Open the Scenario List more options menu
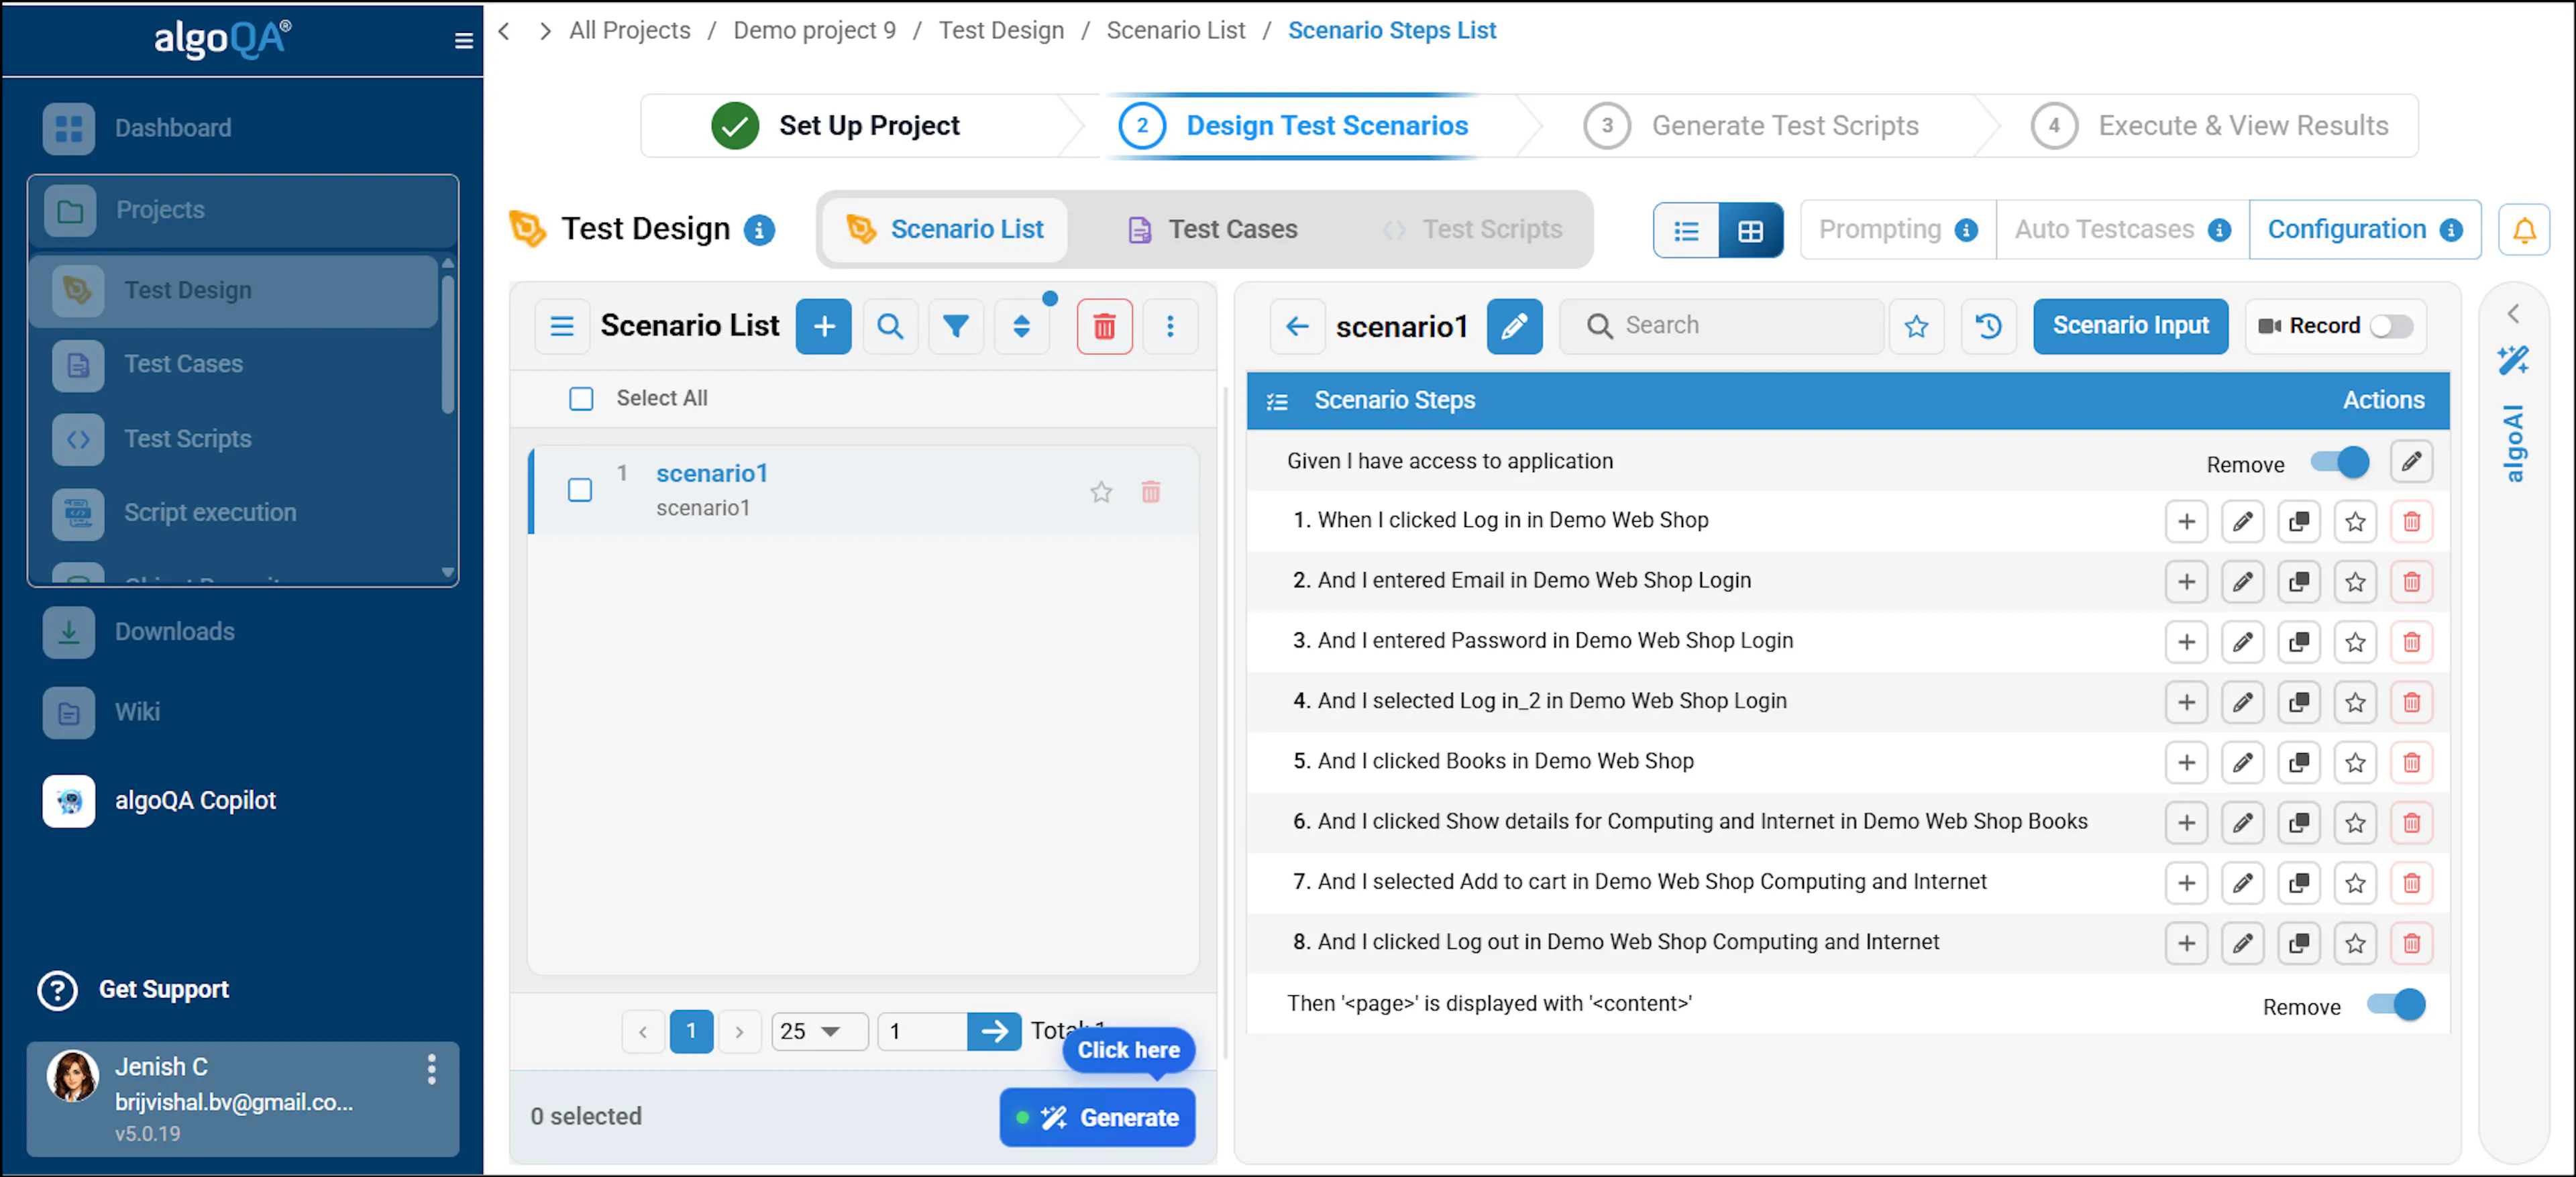This screenshot has height=1177, width=2576. coord(1170,326)
